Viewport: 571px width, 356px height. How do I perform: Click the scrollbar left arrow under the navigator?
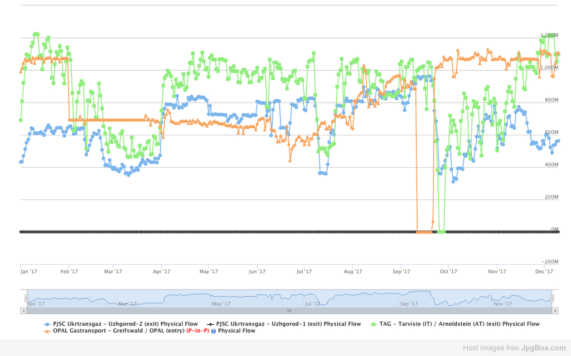pos(23,311)
